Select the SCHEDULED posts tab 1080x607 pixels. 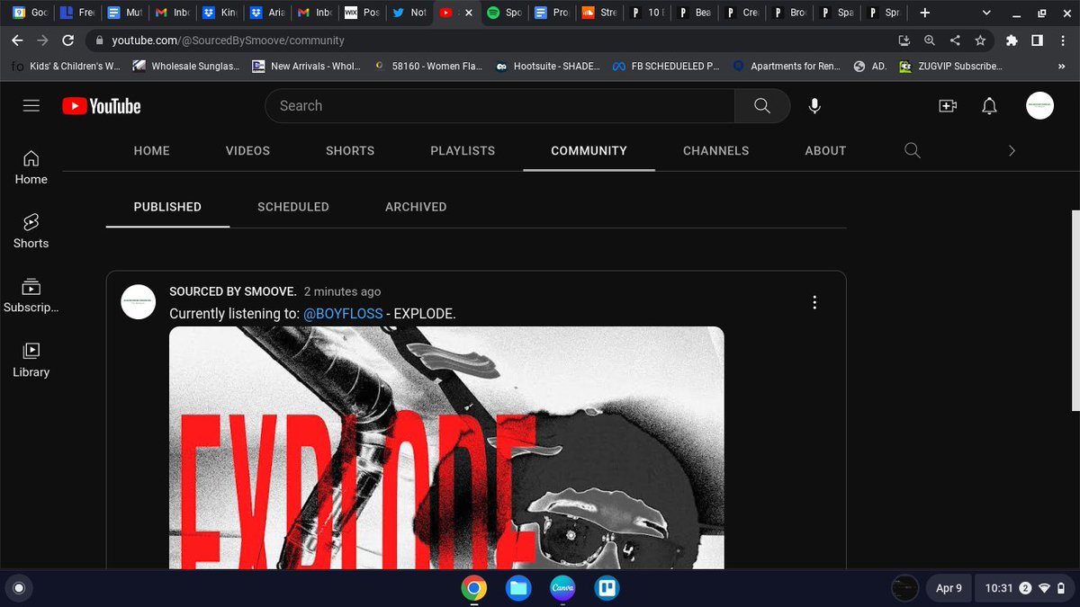pos(293,207)
